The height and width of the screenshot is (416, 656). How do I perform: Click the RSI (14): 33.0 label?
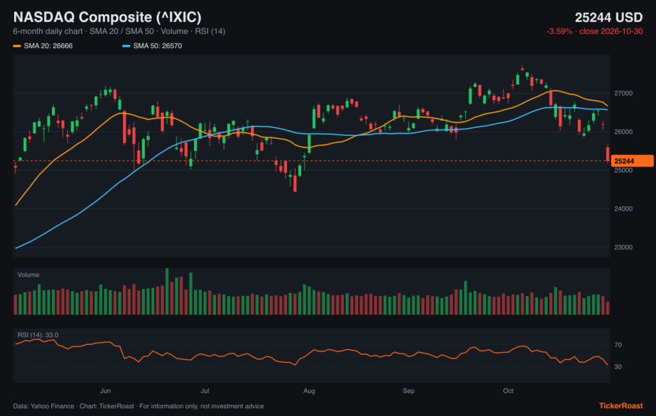(38, 335)
